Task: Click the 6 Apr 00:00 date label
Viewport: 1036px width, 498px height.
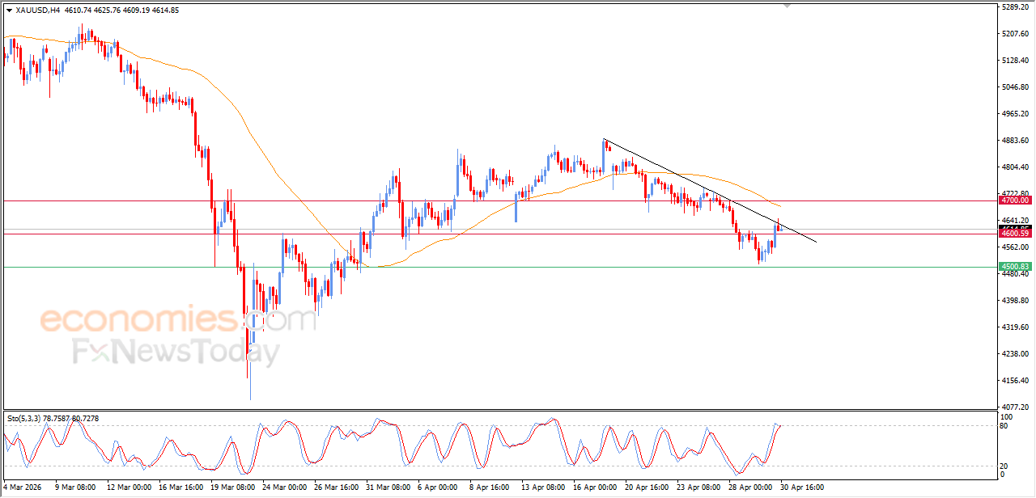Action: tap(438, 488)
